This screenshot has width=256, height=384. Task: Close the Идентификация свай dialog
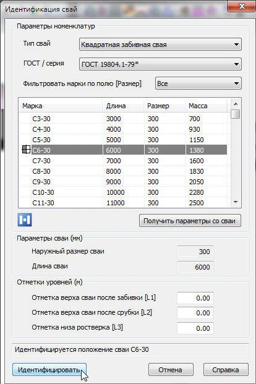pyautogui.click(x=241, y=6)
